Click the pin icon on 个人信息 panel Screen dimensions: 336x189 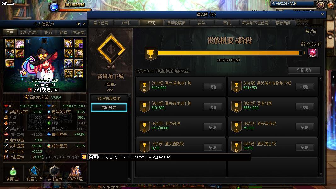point(78,24)
